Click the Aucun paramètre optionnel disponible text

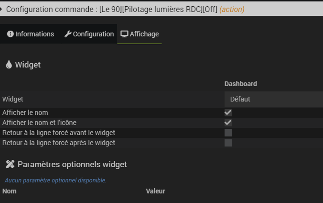tap(55, 180)
